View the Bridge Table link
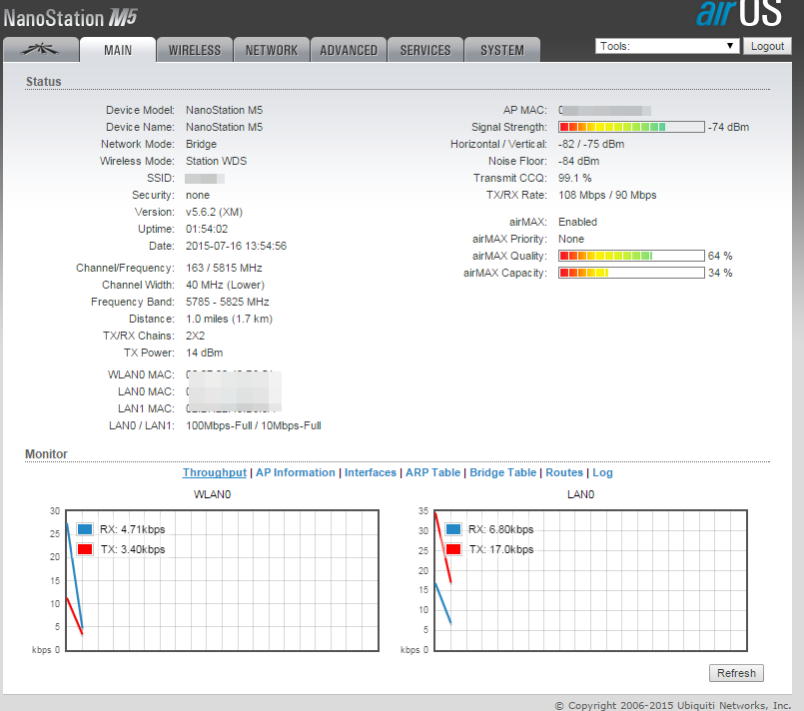This screenshot has width=804, height=711. tap(503, 472)
